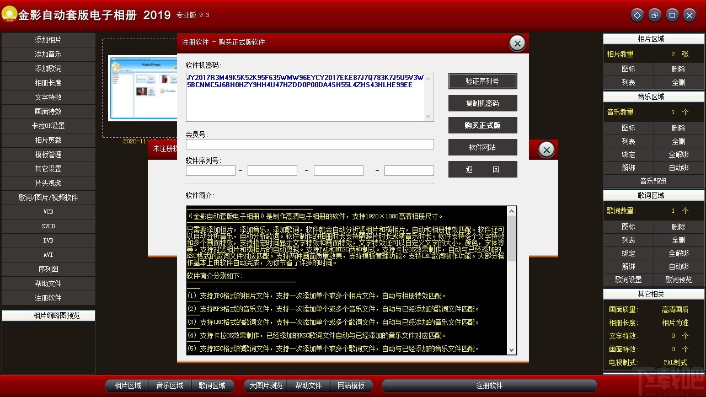The width and height of the screenshot is (706, 397).
Task: Open 歌词预览
Action: point(679,280)
